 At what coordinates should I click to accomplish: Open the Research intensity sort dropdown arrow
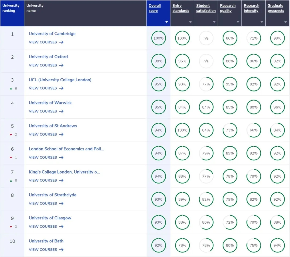point(262,22)
